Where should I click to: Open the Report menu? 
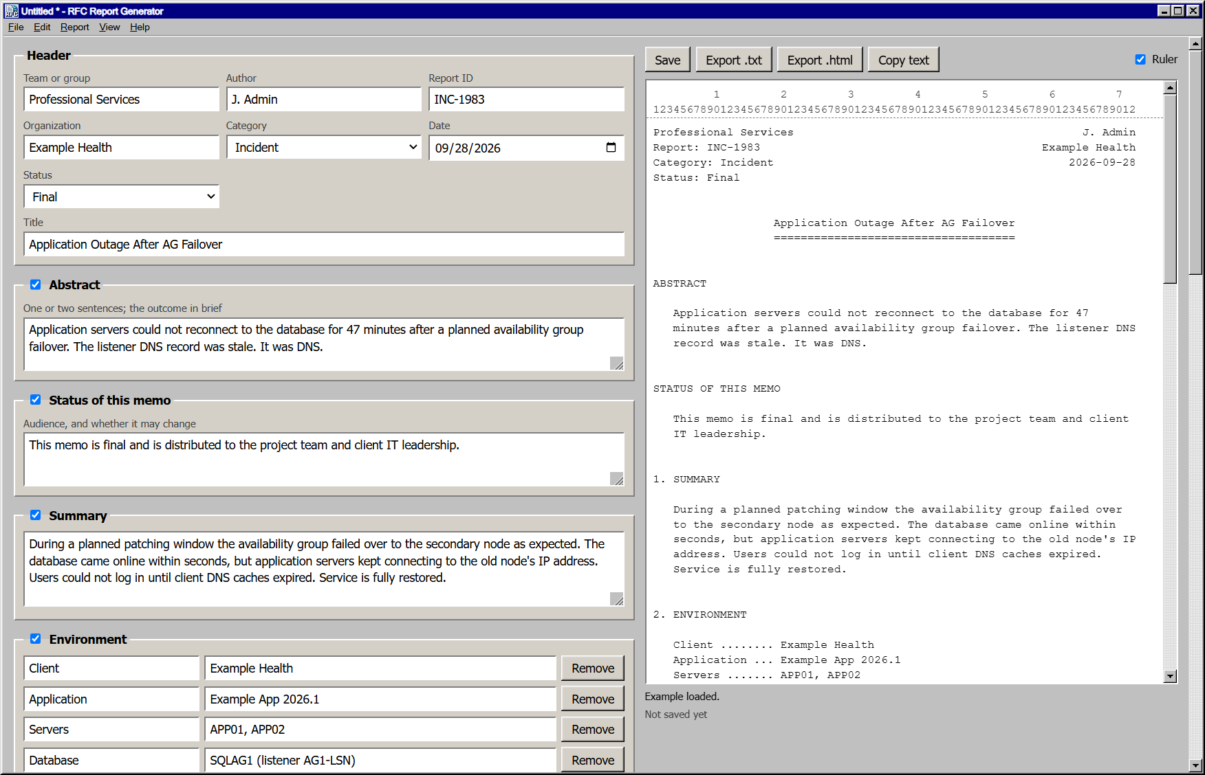(74, 27)
